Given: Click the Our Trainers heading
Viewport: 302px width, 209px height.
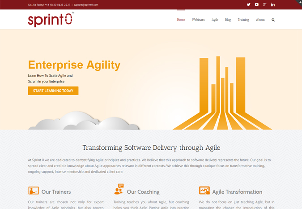Looking at the screenshot, I should 56,192.
